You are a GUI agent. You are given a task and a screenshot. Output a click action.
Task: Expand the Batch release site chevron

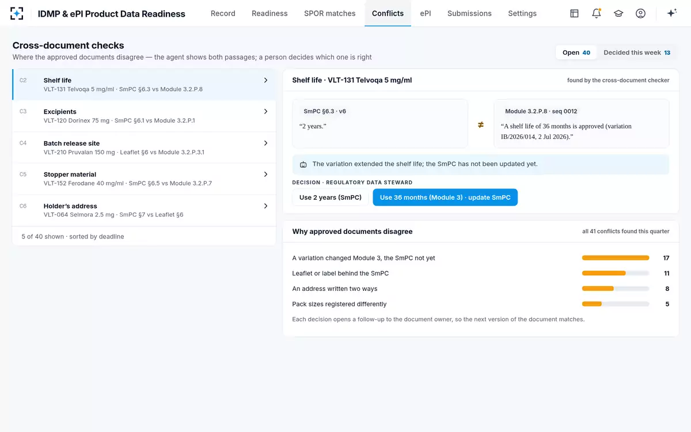[x=265, y=143]
